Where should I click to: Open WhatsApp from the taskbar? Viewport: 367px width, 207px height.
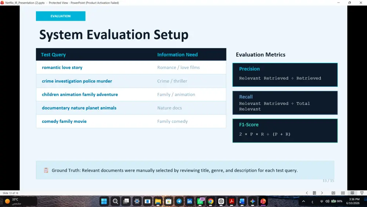click(x=200, y=201)
